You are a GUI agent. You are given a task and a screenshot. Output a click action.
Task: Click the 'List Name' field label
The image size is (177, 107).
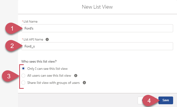31,22
